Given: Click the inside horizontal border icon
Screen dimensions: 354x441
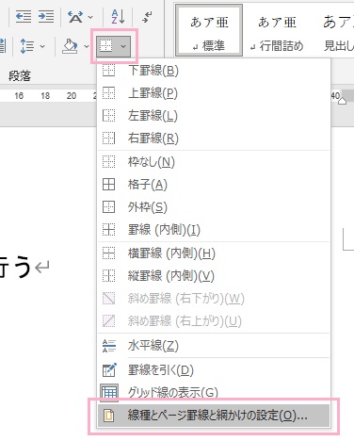Looking at the screenshot, I should pyautogui.click(x=108, y=253).
